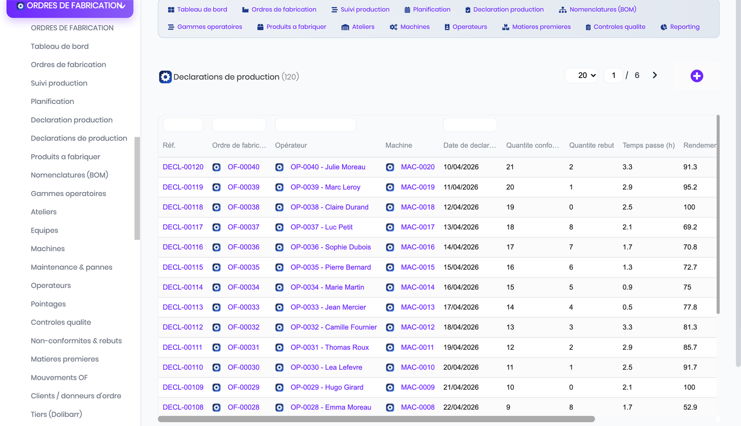The width and height of the screenshot is (741, 426).
Task: Click the Ordre de fabrication filter field
Action: pos(239,124)
